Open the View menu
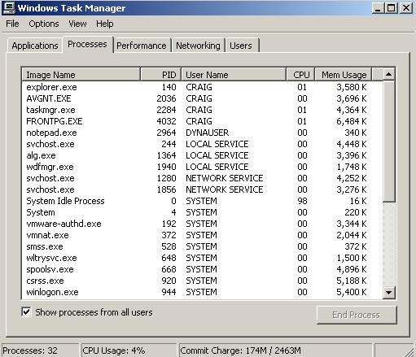 [77, 24]
